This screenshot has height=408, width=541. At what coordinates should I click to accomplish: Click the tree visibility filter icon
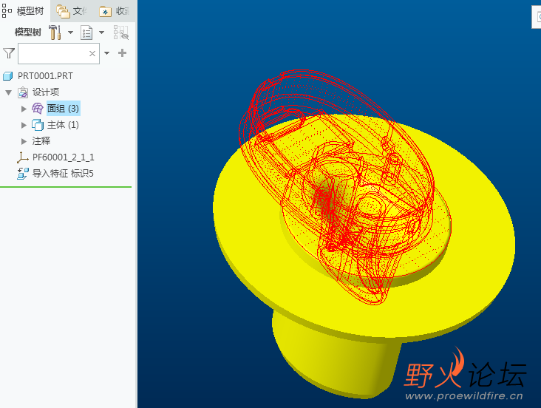point(121,33)
